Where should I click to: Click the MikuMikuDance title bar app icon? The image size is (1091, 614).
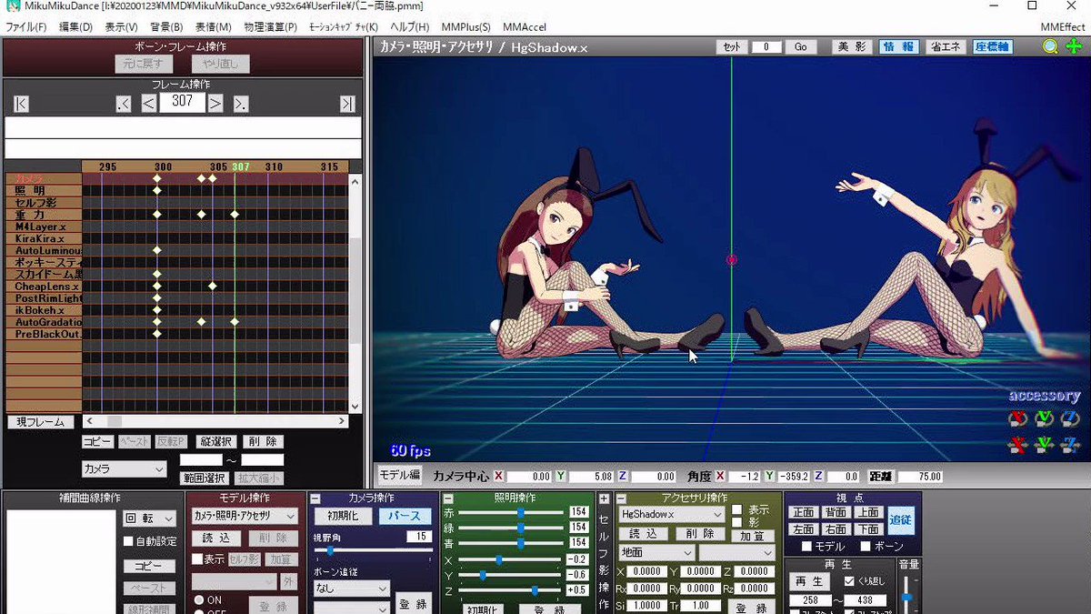14,7
